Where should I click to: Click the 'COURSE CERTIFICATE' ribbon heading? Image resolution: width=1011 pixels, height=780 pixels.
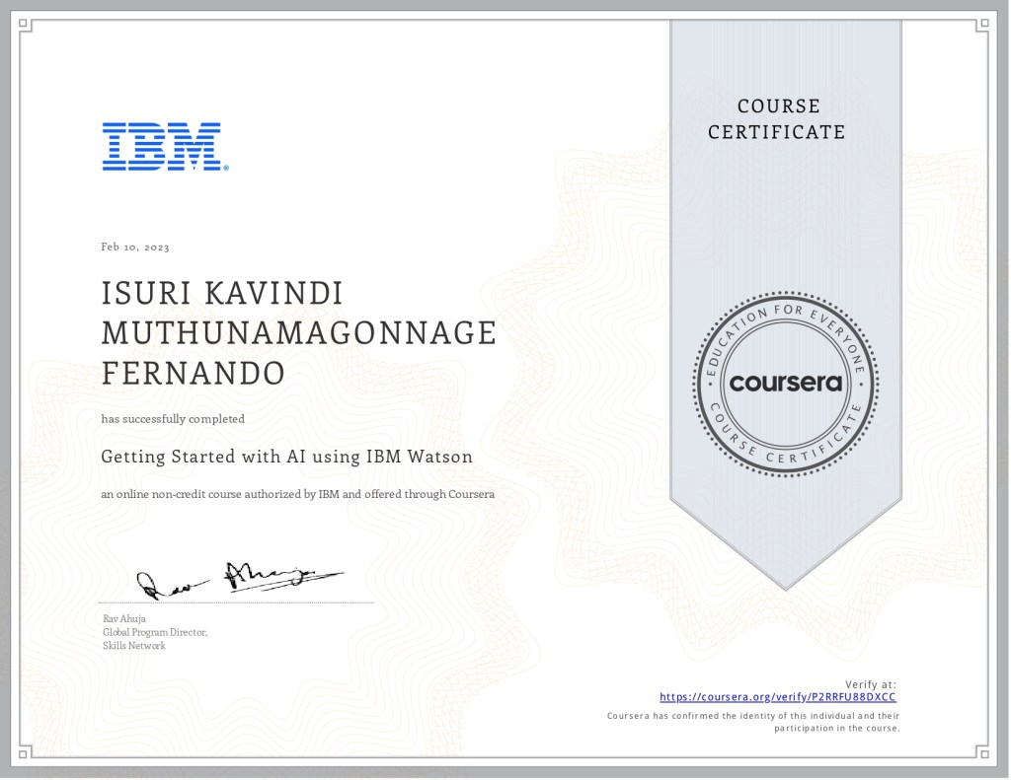777,119
